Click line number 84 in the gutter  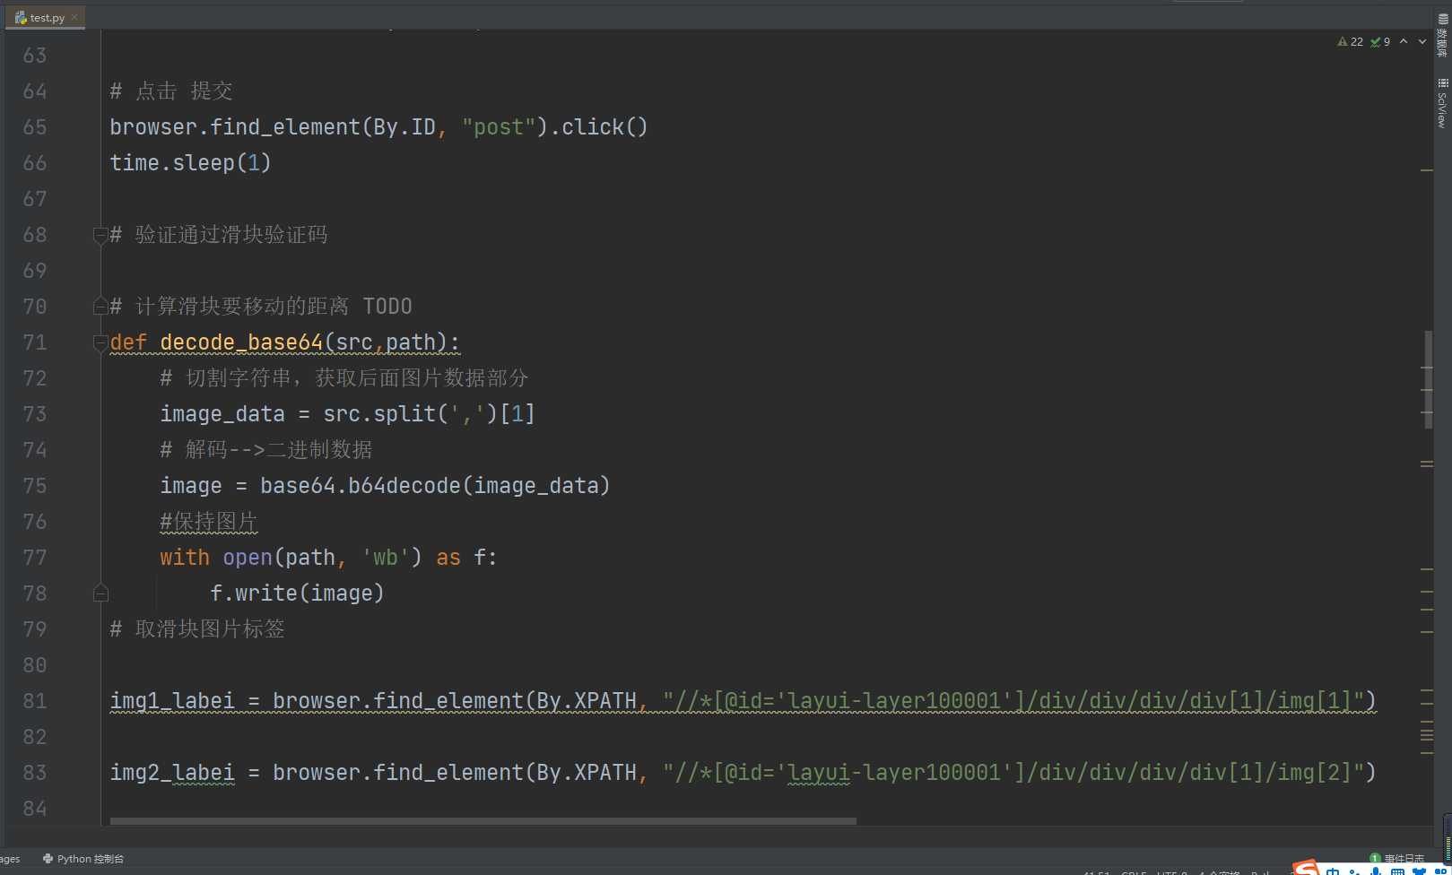tap(35, 809)
